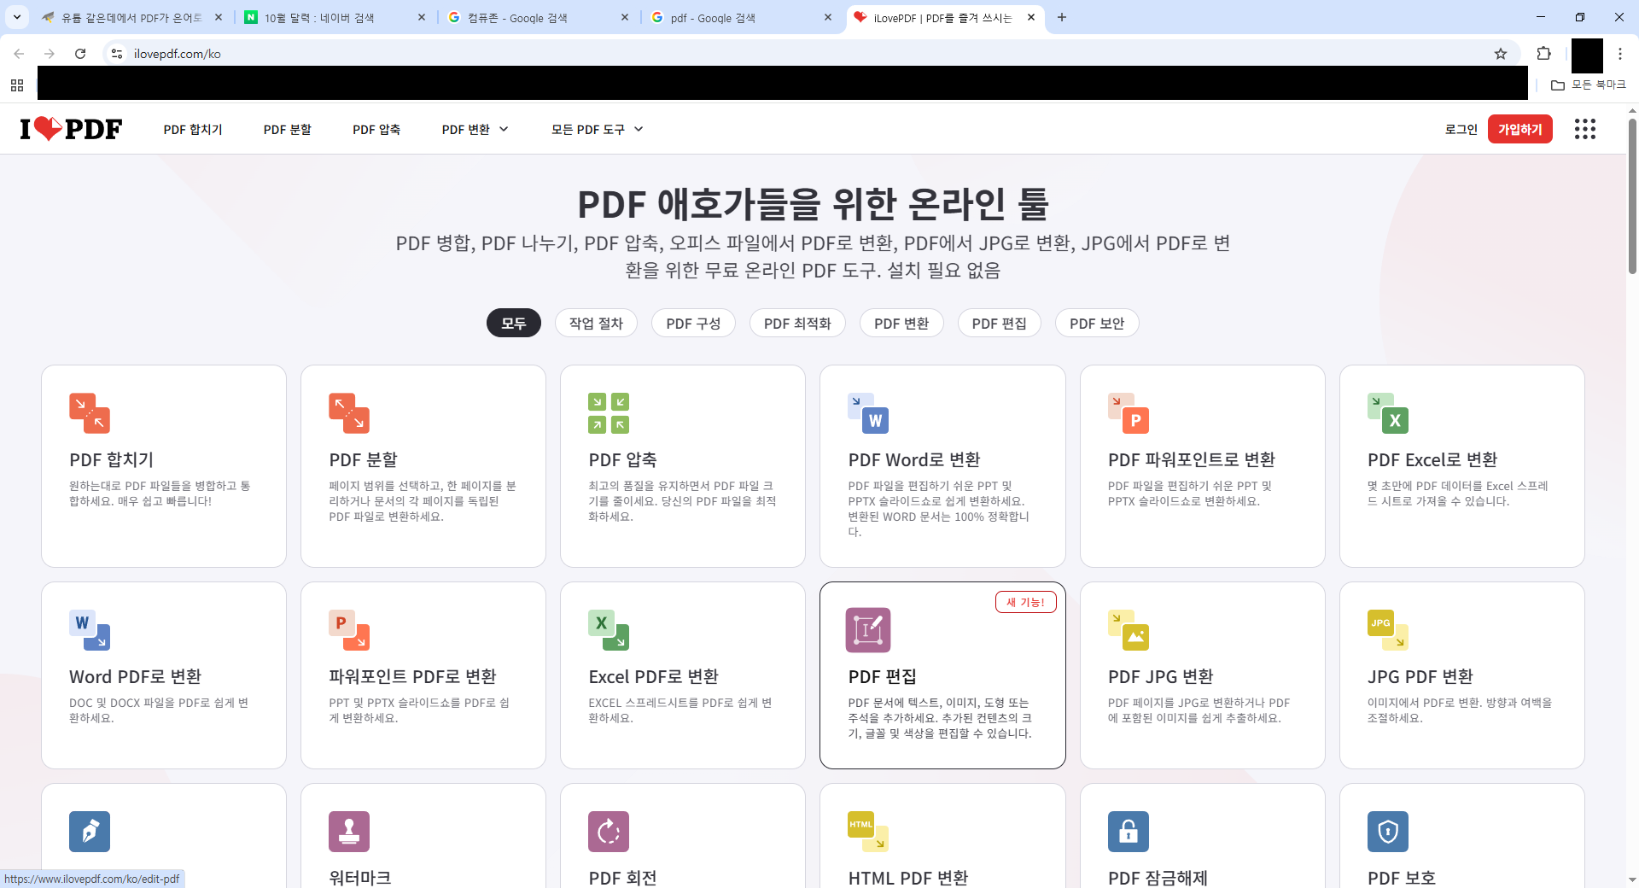Click the 가입하기 sign-up button
Image resolution: width=1639 pixels, height=888 pixels.
point(1519,130)
